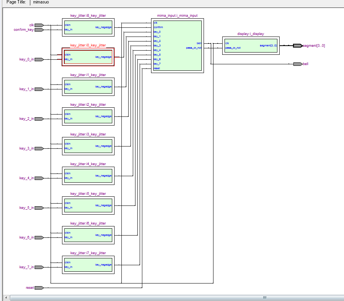Click the reset input pin symbol

(x=39, y=288)
